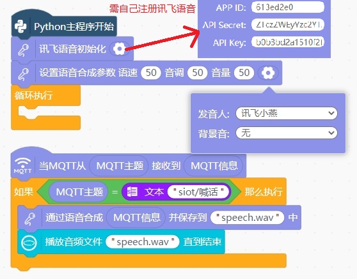Screen dimensions: 357x279
Task: Click the 发音人 label
Action: [213, 114]
